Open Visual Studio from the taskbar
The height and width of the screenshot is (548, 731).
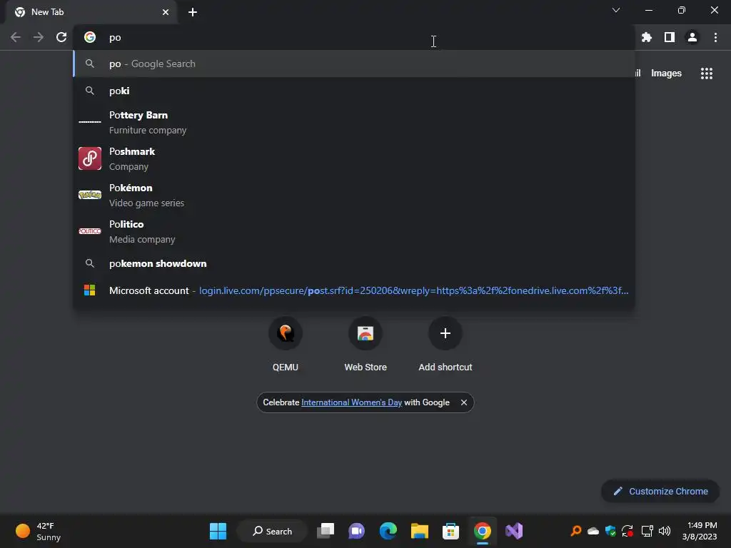(x=514, y=531)
